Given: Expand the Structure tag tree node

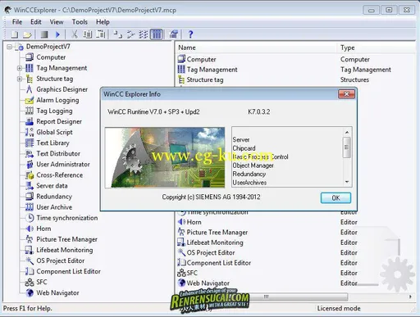Looking at the screenshot, I should click(x=20, y=79).
